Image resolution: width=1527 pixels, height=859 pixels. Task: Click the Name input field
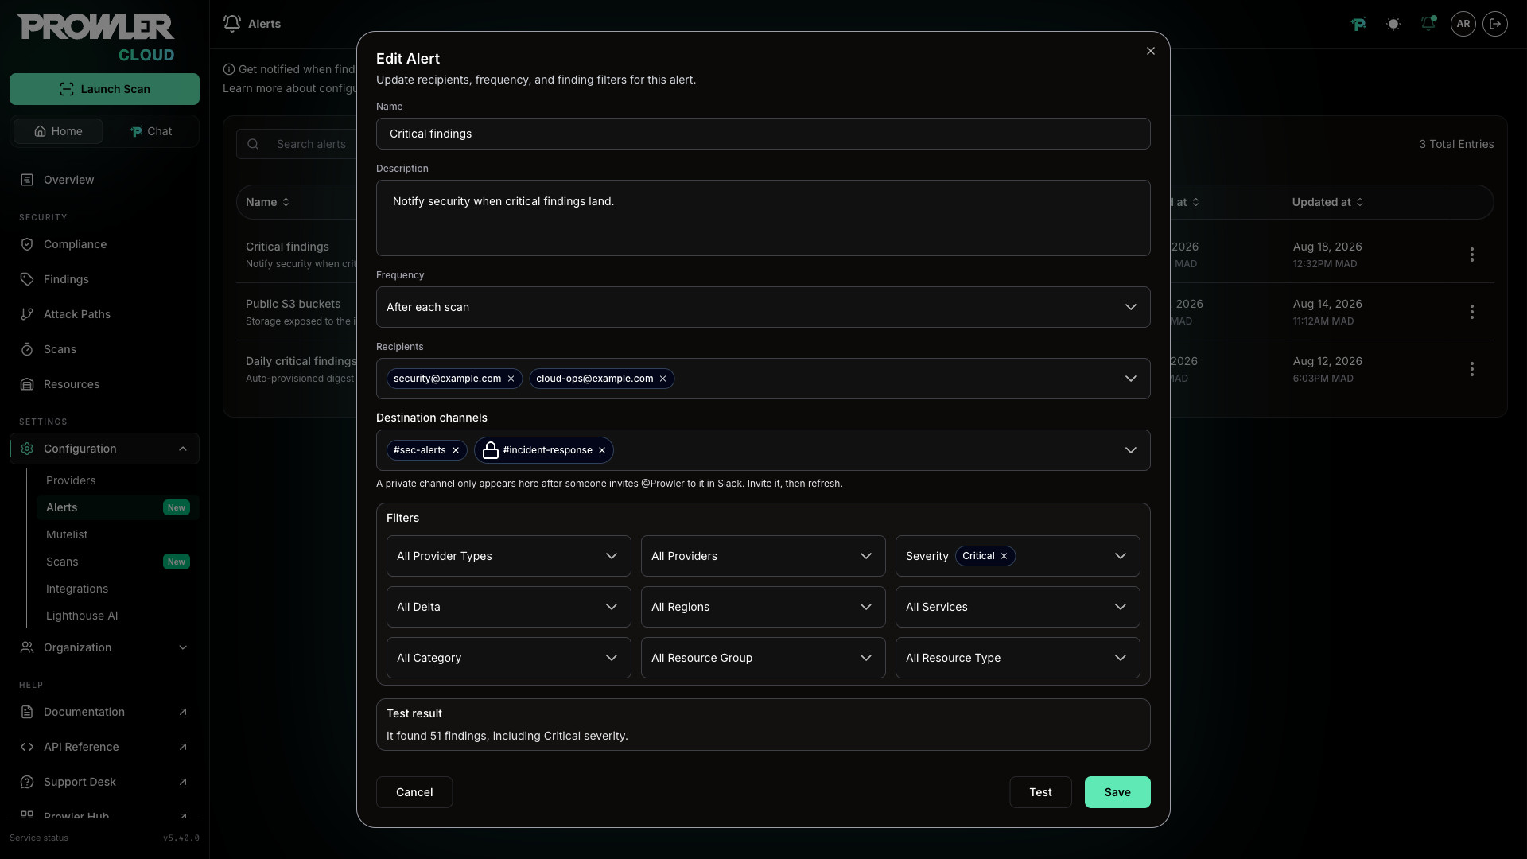[763, 134]
